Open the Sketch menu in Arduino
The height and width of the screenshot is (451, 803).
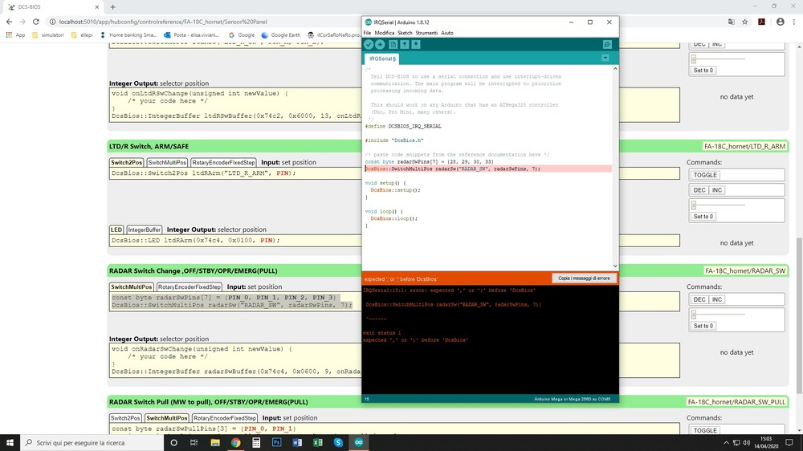point(405,33)
